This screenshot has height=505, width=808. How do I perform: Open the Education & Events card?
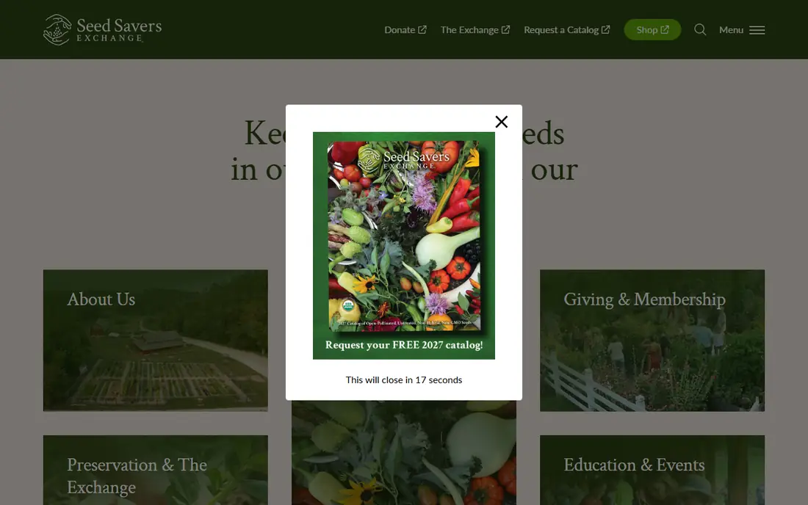(x=652, y=470)
